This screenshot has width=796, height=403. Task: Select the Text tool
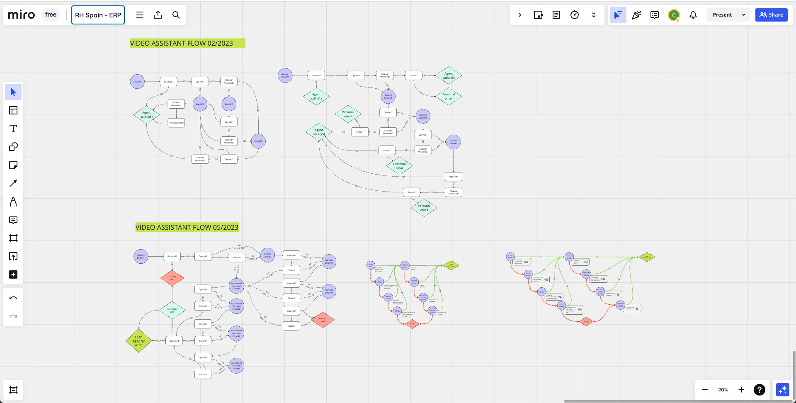click(x=13, y=129)
